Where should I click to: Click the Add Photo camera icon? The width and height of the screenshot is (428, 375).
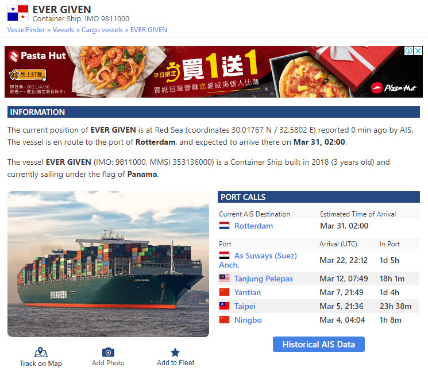[x=108, y=352]
